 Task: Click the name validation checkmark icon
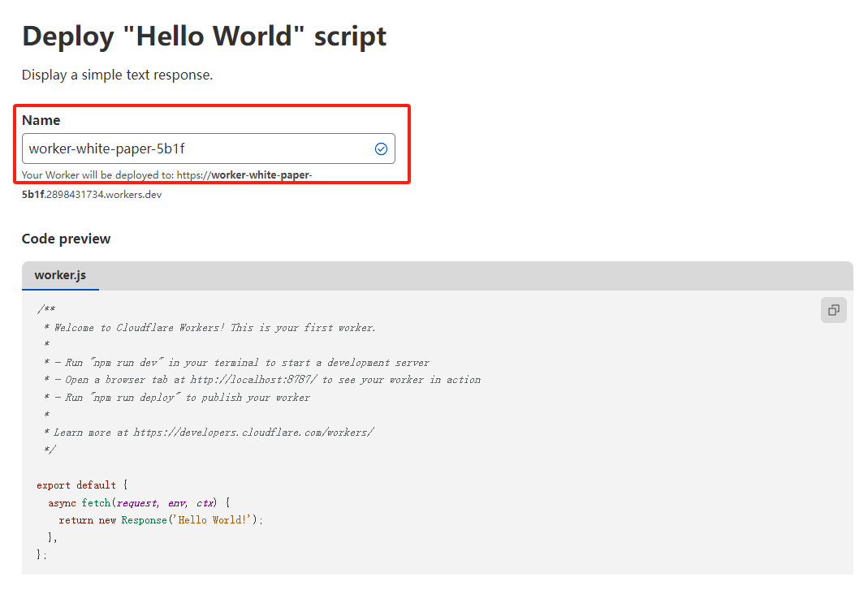coord(381,149)
